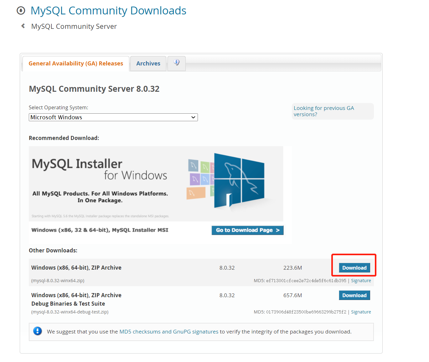The image size is (429, 362).
Task: Click the MySQL dolphin Windows logo image
Action: [239, 181]
